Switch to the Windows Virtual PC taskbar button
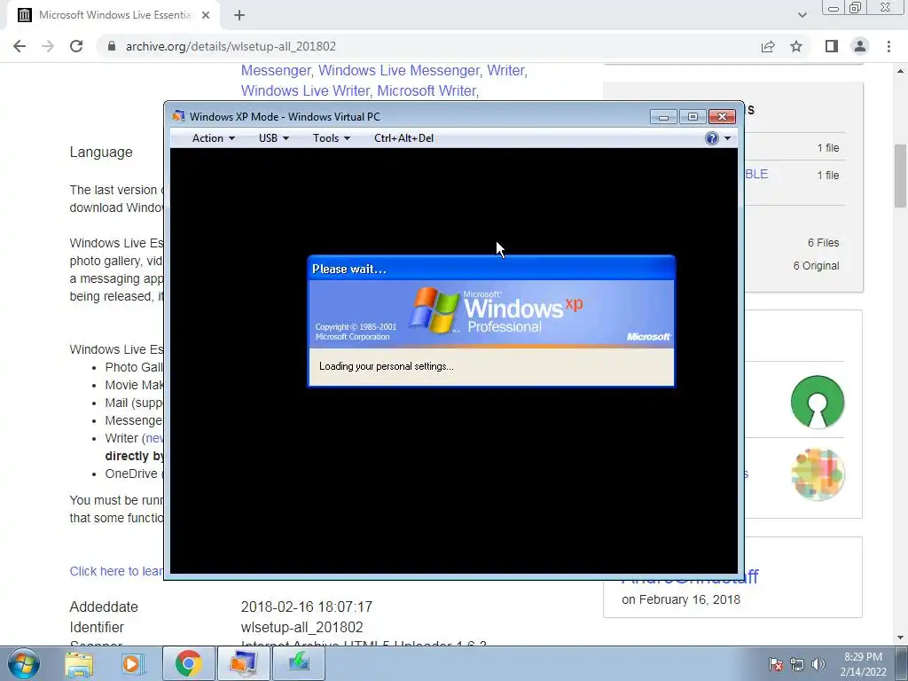The width and height of the screenshot is (908, 681). click(243, 663)
